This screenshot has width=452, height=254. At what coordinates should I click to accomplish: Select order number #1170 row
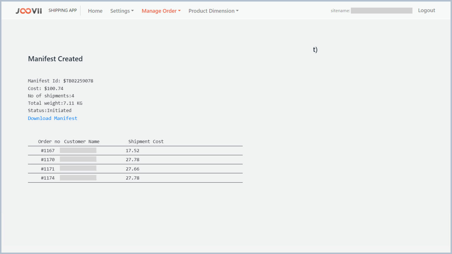tap(48, 160)
